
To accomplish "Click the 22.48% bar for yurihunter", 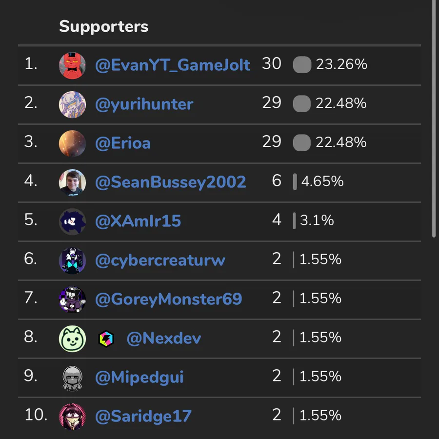I will [x=302, y=104].
